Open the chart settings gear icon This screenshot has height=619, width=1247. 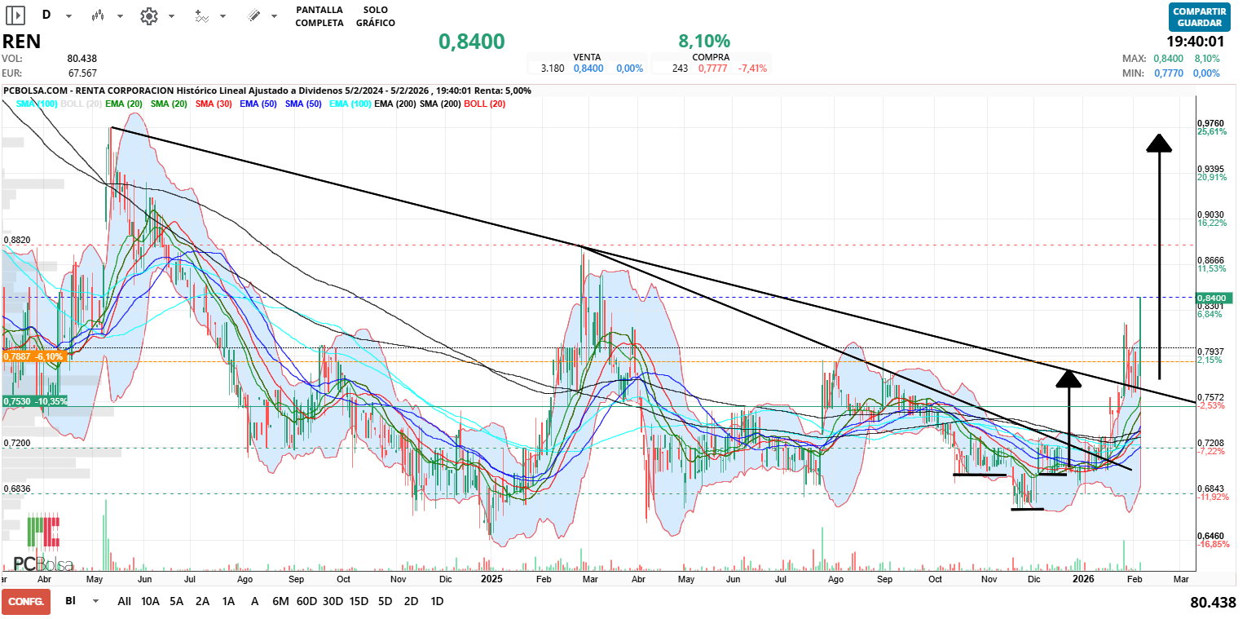point(148,15)
